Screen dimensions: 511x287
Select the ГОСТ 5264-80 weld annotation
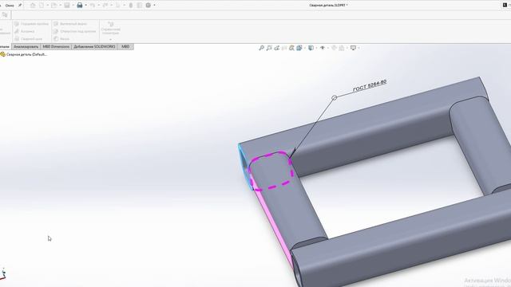[370, 86]
